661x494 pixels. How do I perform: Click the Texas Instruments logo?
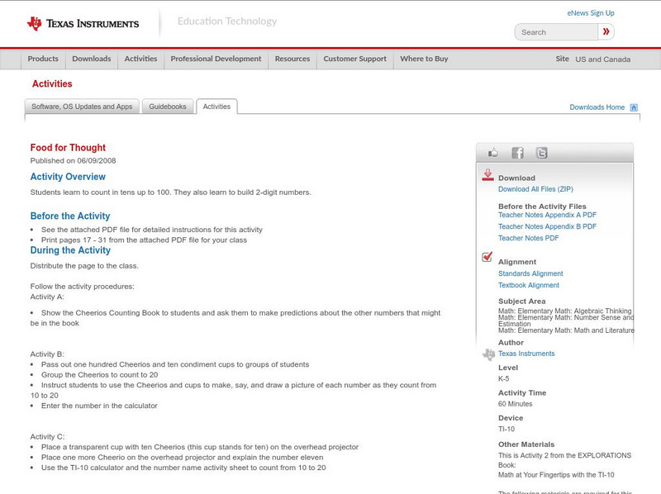(83, 24)
